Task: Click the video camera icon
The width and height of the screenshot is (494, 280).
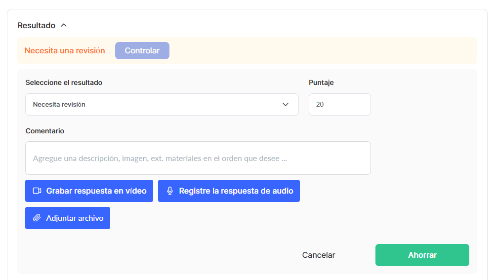Action: pyautogui.click(x=37, y=191)
